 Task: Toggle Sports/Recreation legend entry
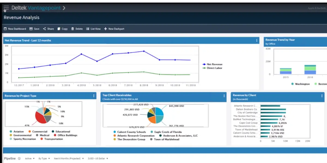pyautogui.click(x=22, y=139)
